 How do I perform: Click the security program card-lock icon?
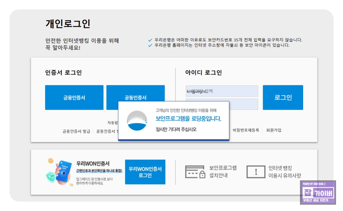(x=195, y=172)
